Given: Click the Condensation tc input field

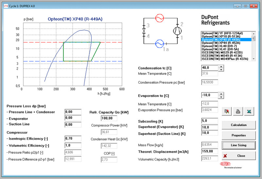Looking at the screenshot, I should (210, 68).
